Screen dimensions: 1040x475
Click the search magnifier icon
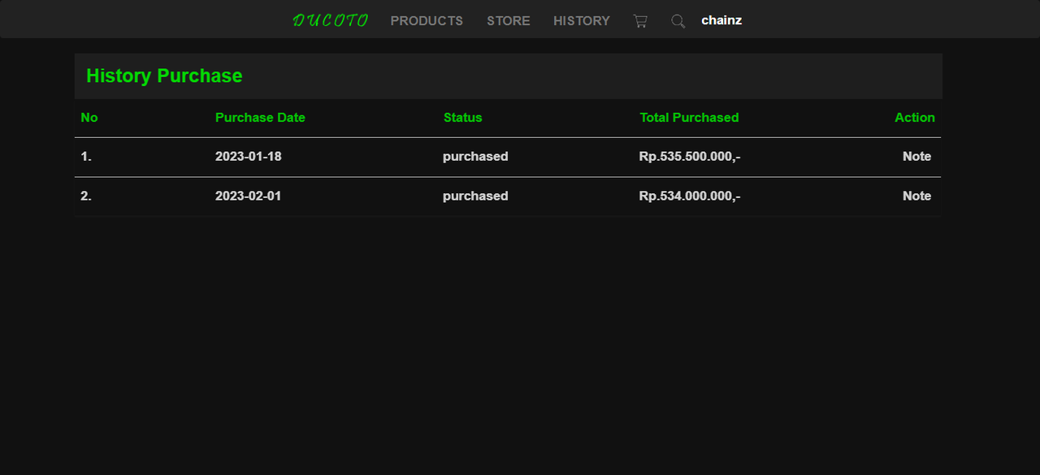pos(678,21)
